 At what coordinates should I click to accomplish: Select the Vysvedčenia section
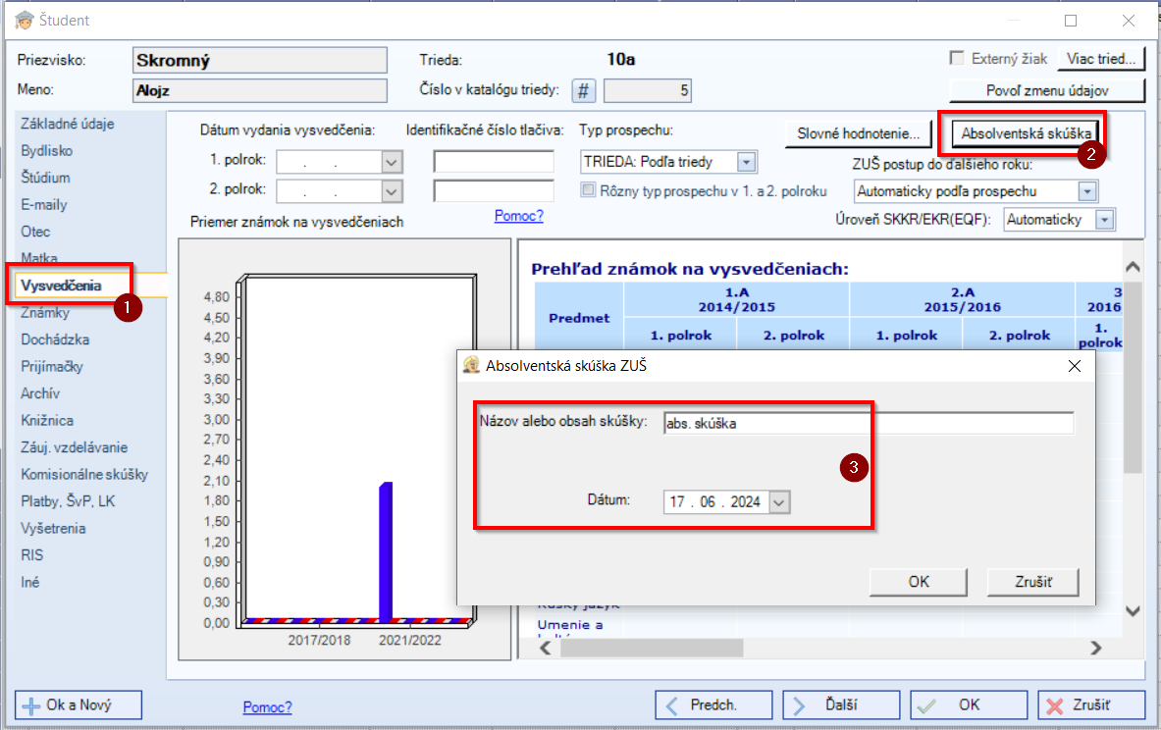[61, 286]
